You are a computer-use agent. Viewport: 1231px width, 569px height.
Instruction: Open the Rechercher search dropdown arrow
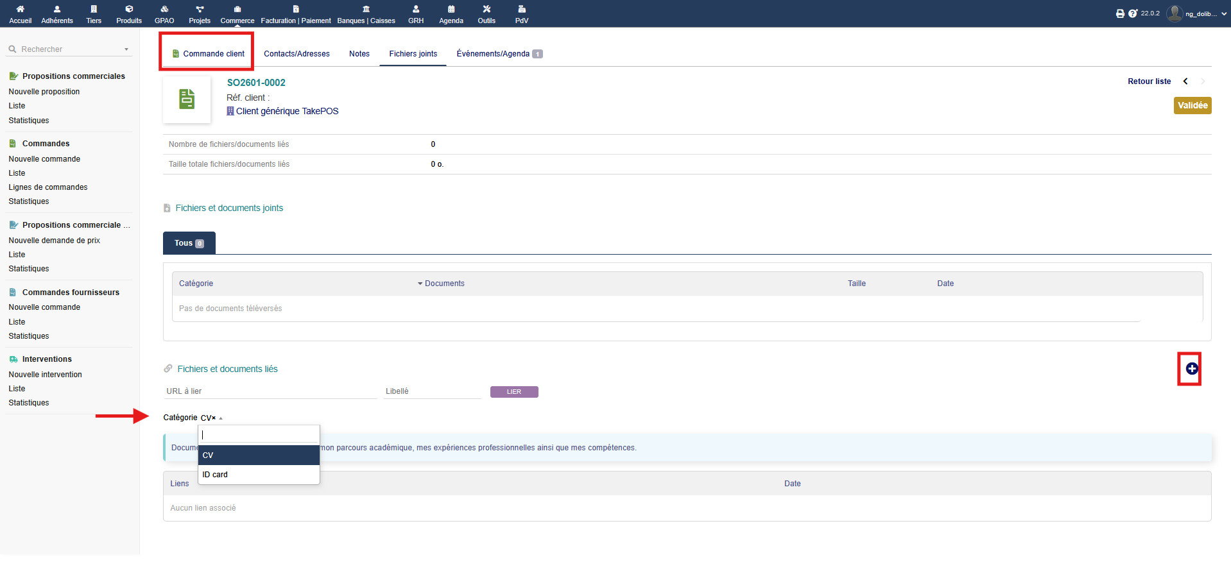coord(126,49)
